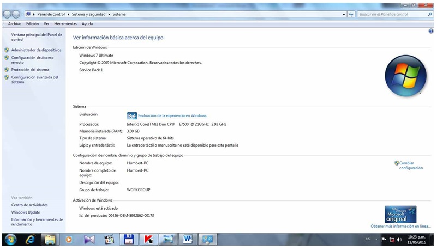Show hidden tray icons arrow
The height and width of the screenshot is (250, 437).
coord(376,240)
